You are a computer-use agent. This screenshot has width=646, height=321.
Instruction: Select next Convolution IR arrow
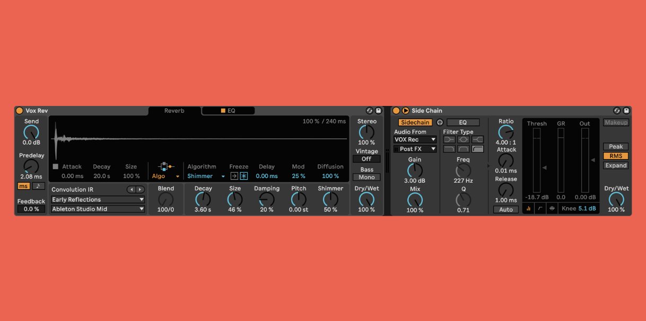click(x=140, y=190)
